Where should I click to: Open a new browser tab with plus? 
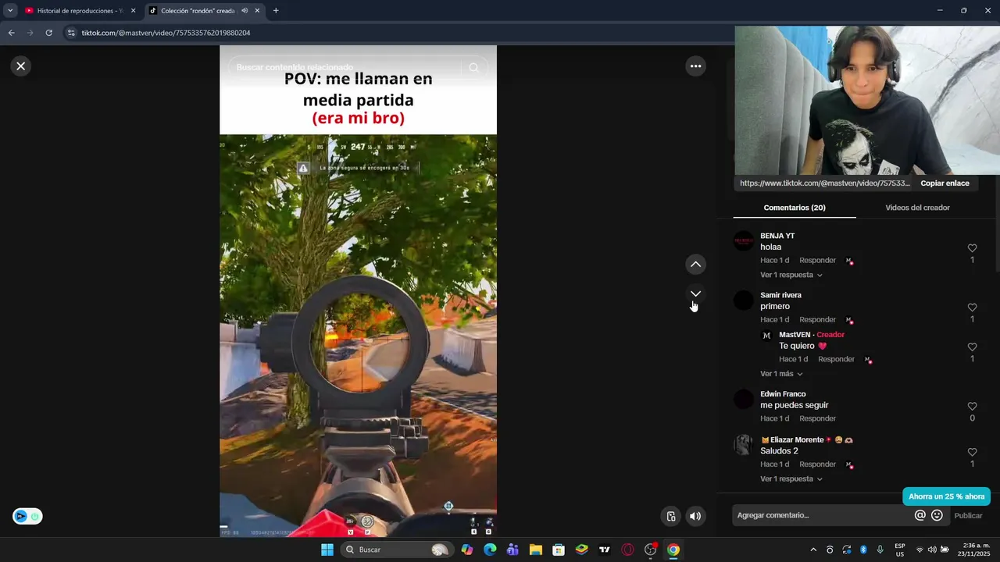click(276, 11)
